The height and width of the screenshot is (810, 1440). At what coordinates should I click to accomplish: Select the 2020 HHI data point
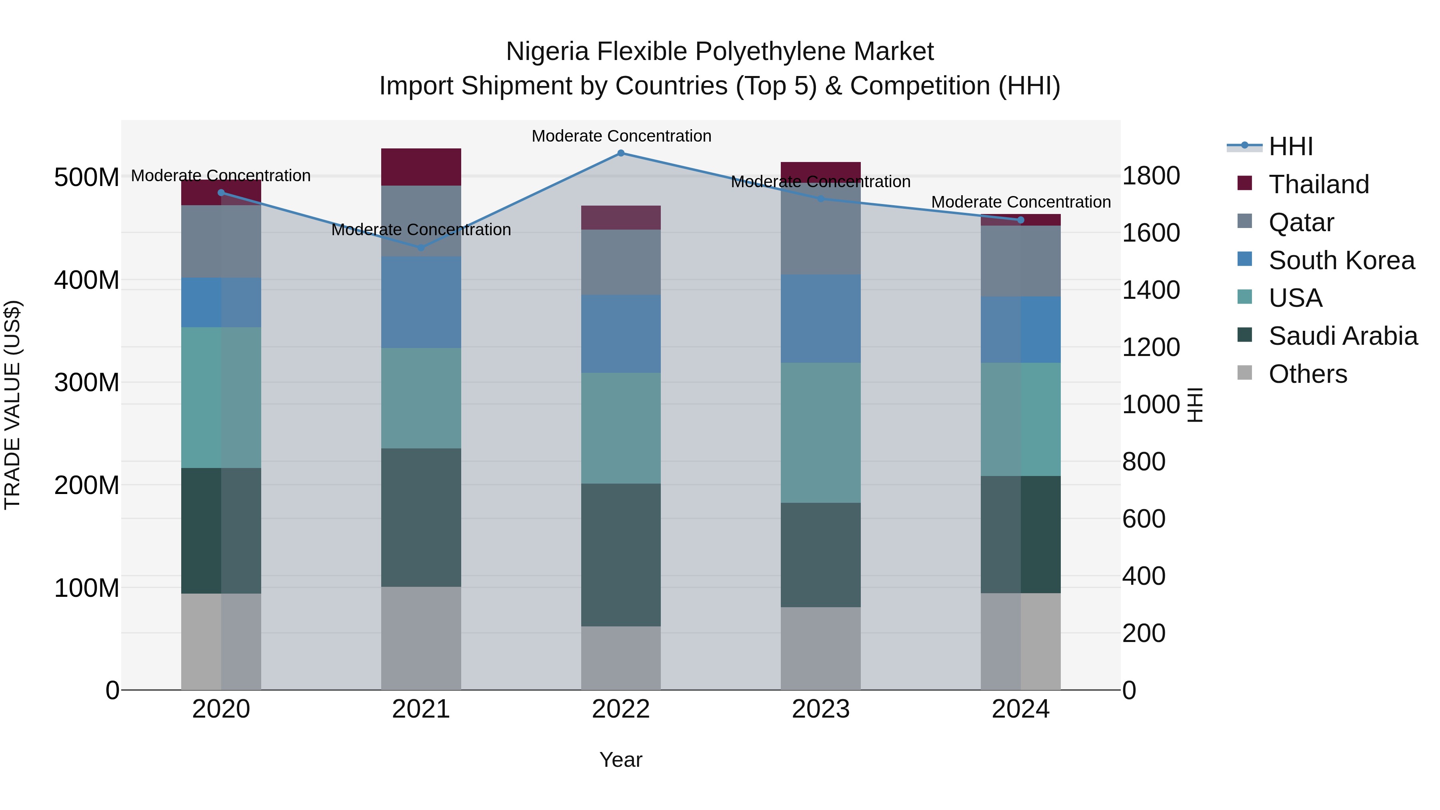[x=221, y=193]
